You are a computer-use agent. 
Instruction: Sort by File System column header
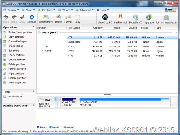[x=76, y=28]
